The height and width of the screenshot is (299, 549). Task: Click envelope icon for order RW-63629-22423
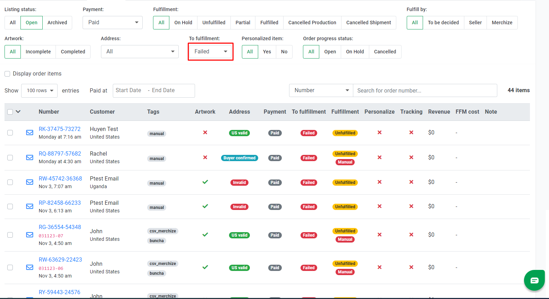pyautogui.click(x=30, y=267)
